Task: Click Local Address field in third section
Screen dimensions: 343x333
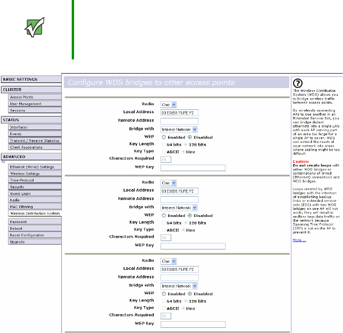Action: [179, 269]
